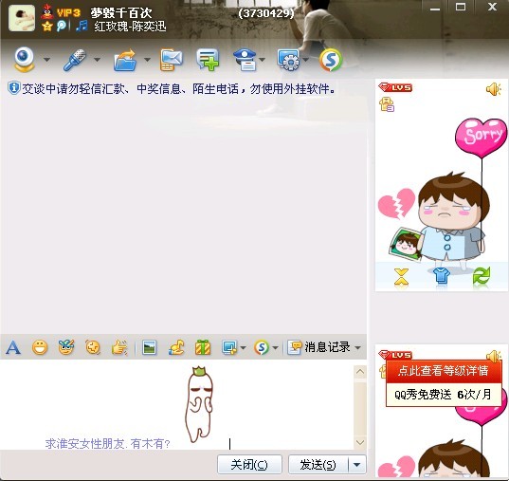Create discussion group with chat plus icon

coord(208,60)
